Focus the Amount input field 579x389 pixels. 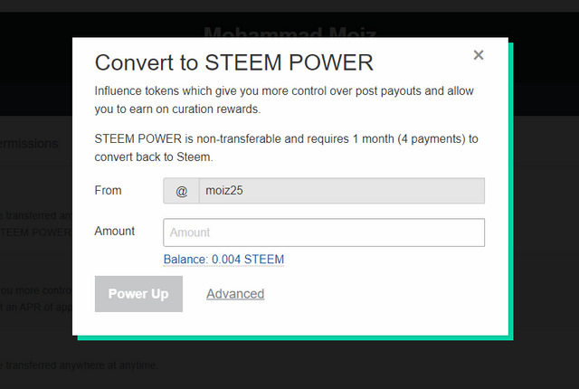pyautogui.click(x=324, y=232)
